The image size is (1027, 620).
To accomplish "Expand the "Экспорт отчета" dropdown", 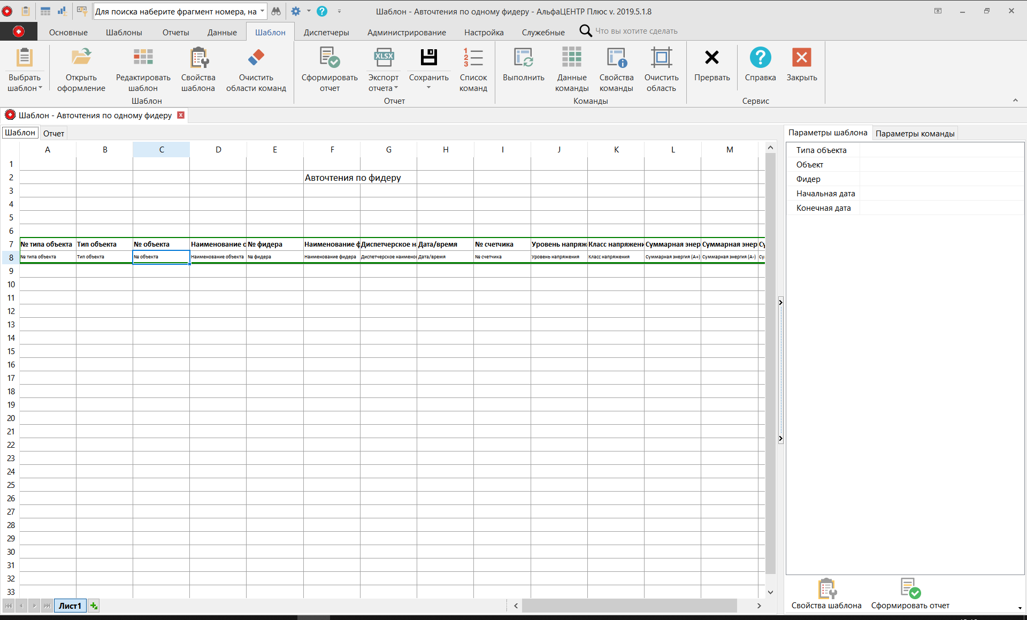I will pos(397,88).
